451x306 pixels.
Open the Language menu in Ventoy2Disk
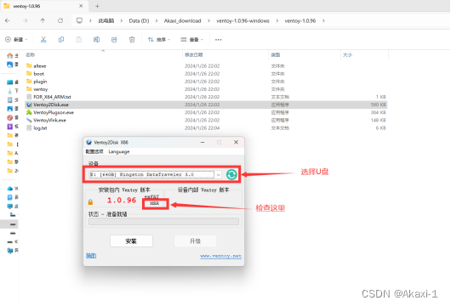pyautogui.click(x=119, y=151)
